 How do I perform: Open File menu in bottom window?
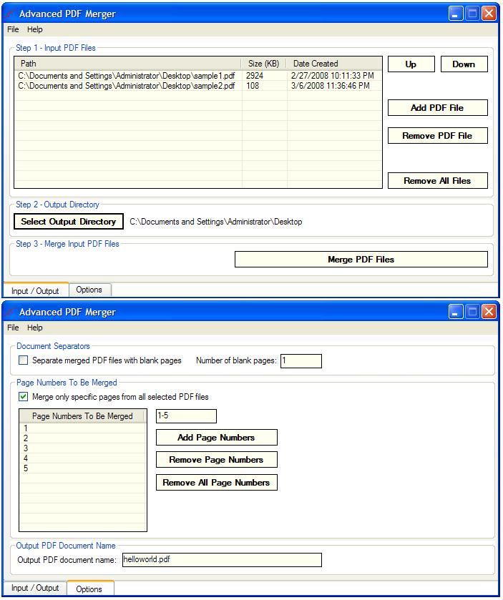pyautogui.click(x=13, y=328)
